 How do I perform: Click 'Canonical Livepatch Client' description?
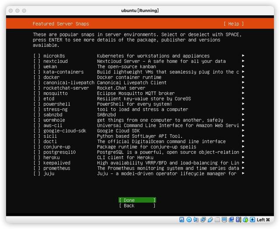[132, 83]
